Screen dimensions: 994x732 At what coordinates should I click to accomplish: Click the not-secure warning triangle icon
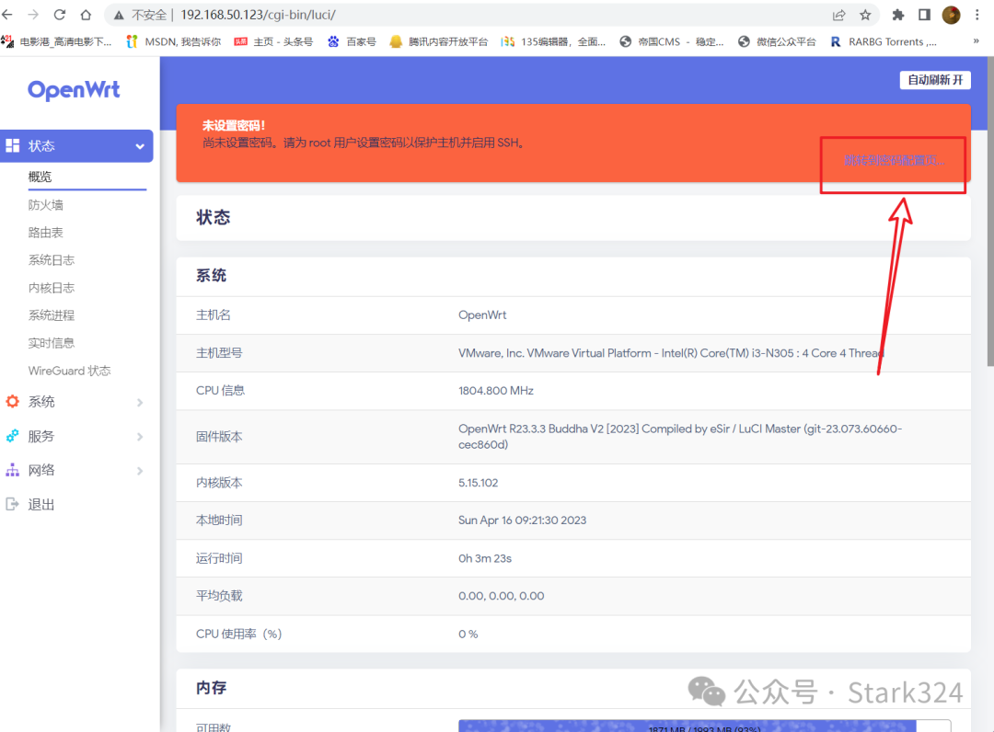coord(119,16)
